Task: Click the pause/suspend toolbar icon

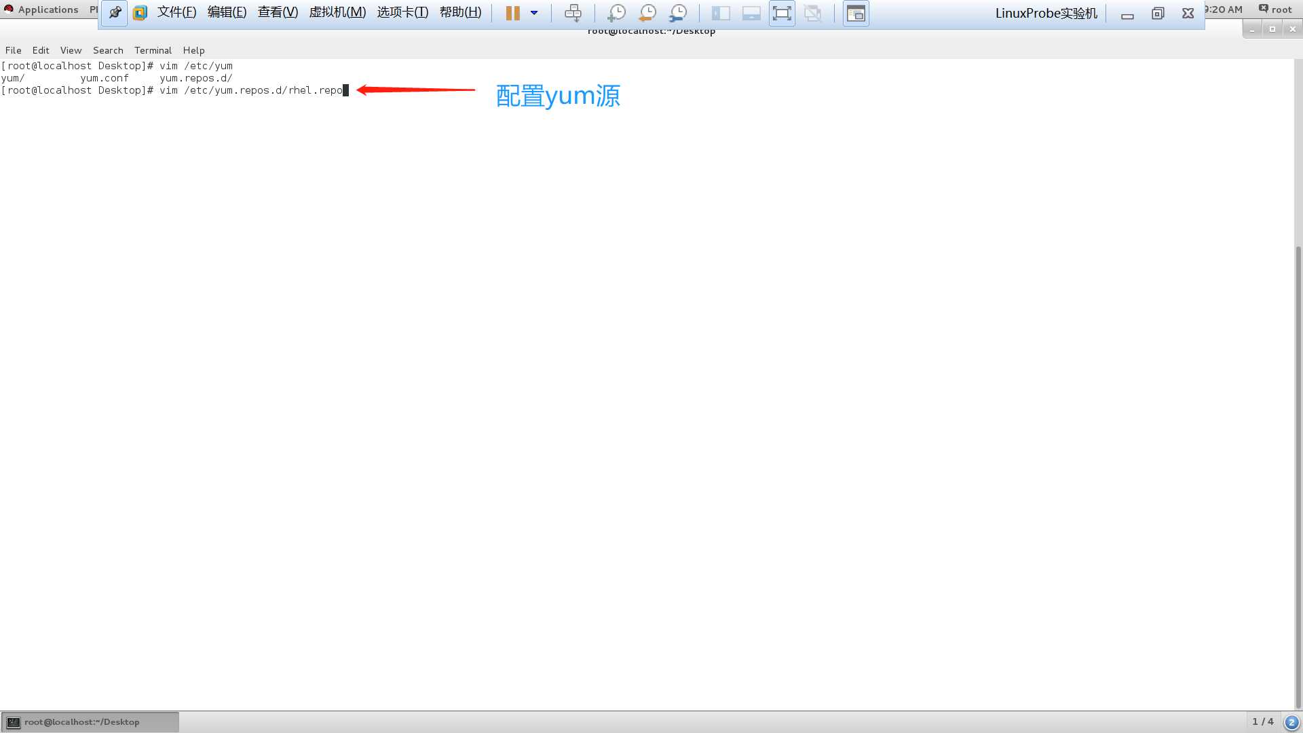Action: (512, 12)
